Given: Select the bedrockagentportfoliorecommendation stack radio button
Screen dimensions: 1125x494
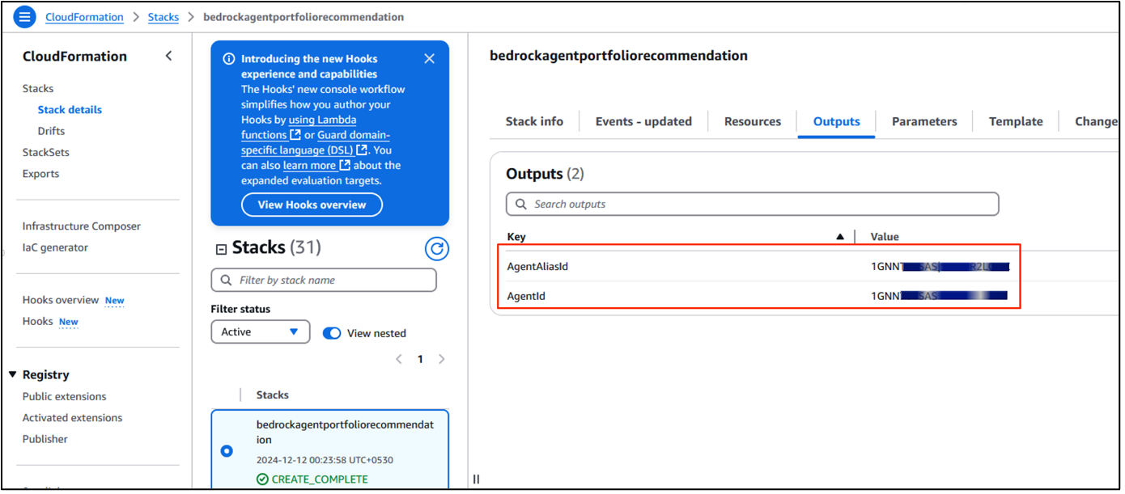Looking at the screenshot, I should [x=227, y=450].
